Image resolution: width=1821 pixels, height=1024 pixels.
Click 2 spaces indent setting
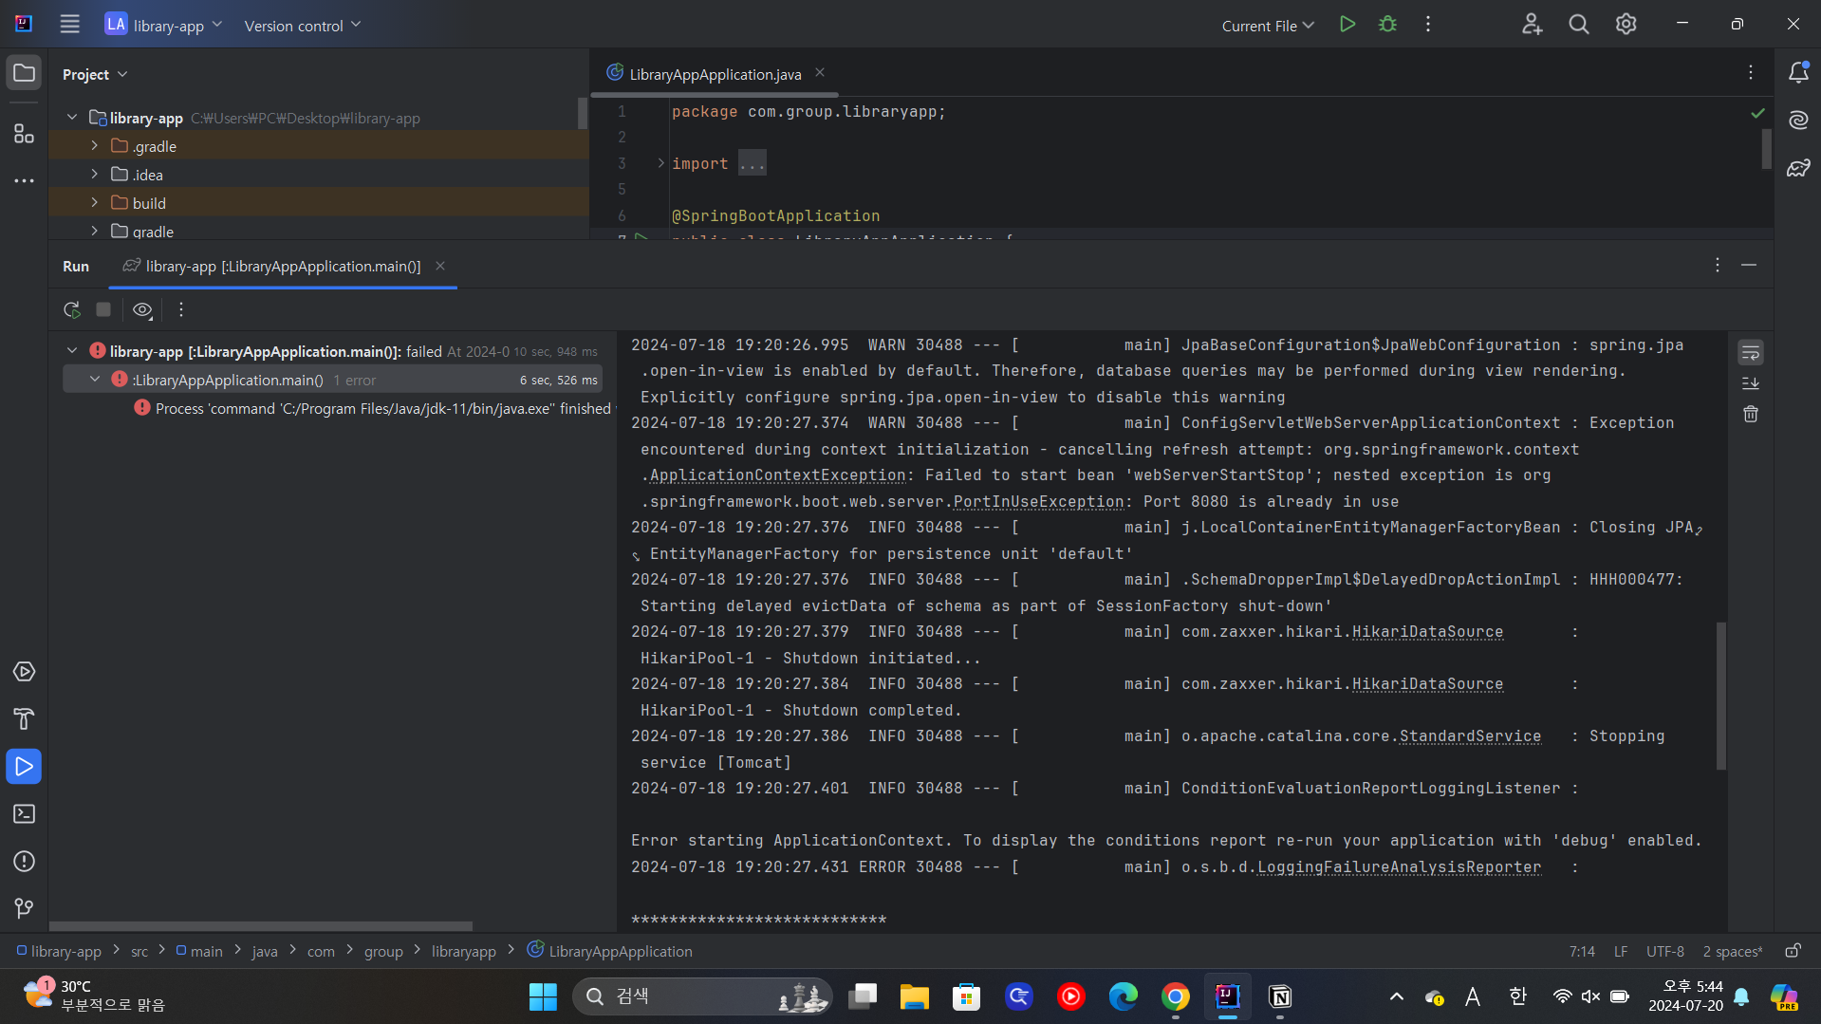tap(1733, 951)
